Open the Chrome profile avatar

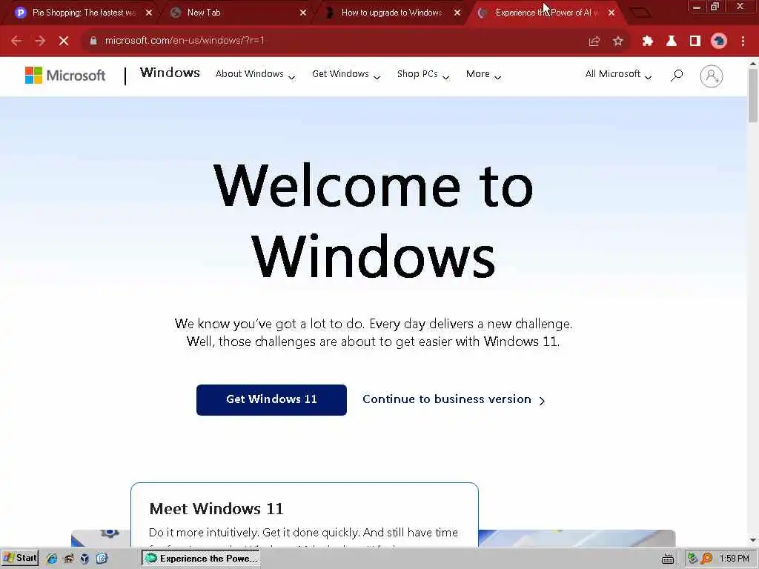719,41
